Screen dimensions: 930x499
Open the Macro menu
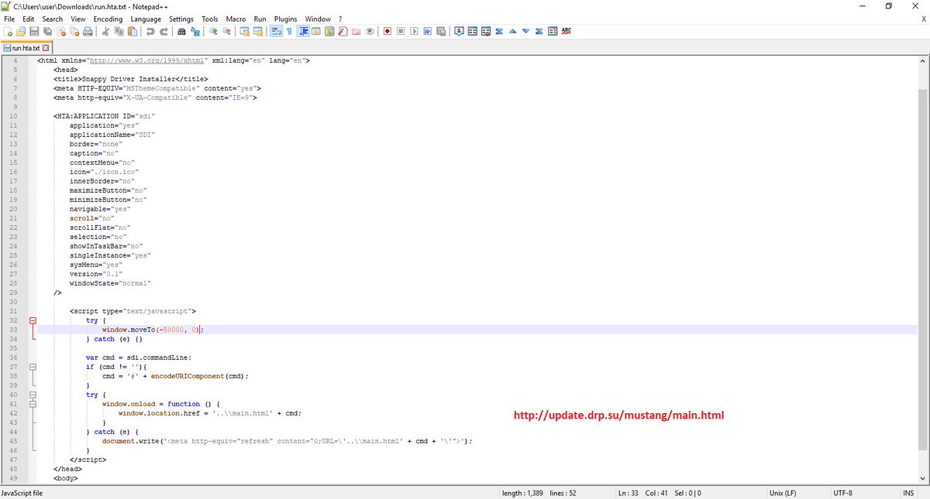click(x=236, y=19)
